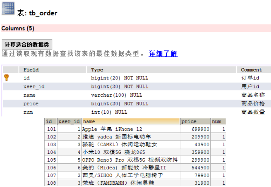The width and height of the screenshot is (271, 187).
Task: Select the user_id field row
Action: pyautogui.click(x=137, y=86)
